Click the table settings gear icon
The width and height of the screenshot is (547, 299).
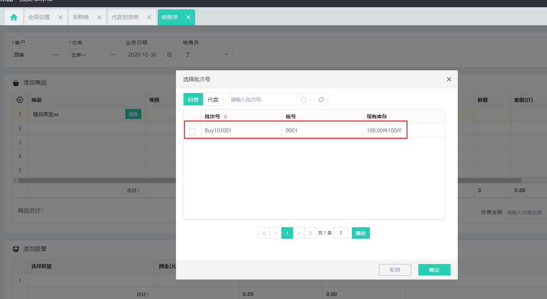pyautogui.click(x=20, y=100)
